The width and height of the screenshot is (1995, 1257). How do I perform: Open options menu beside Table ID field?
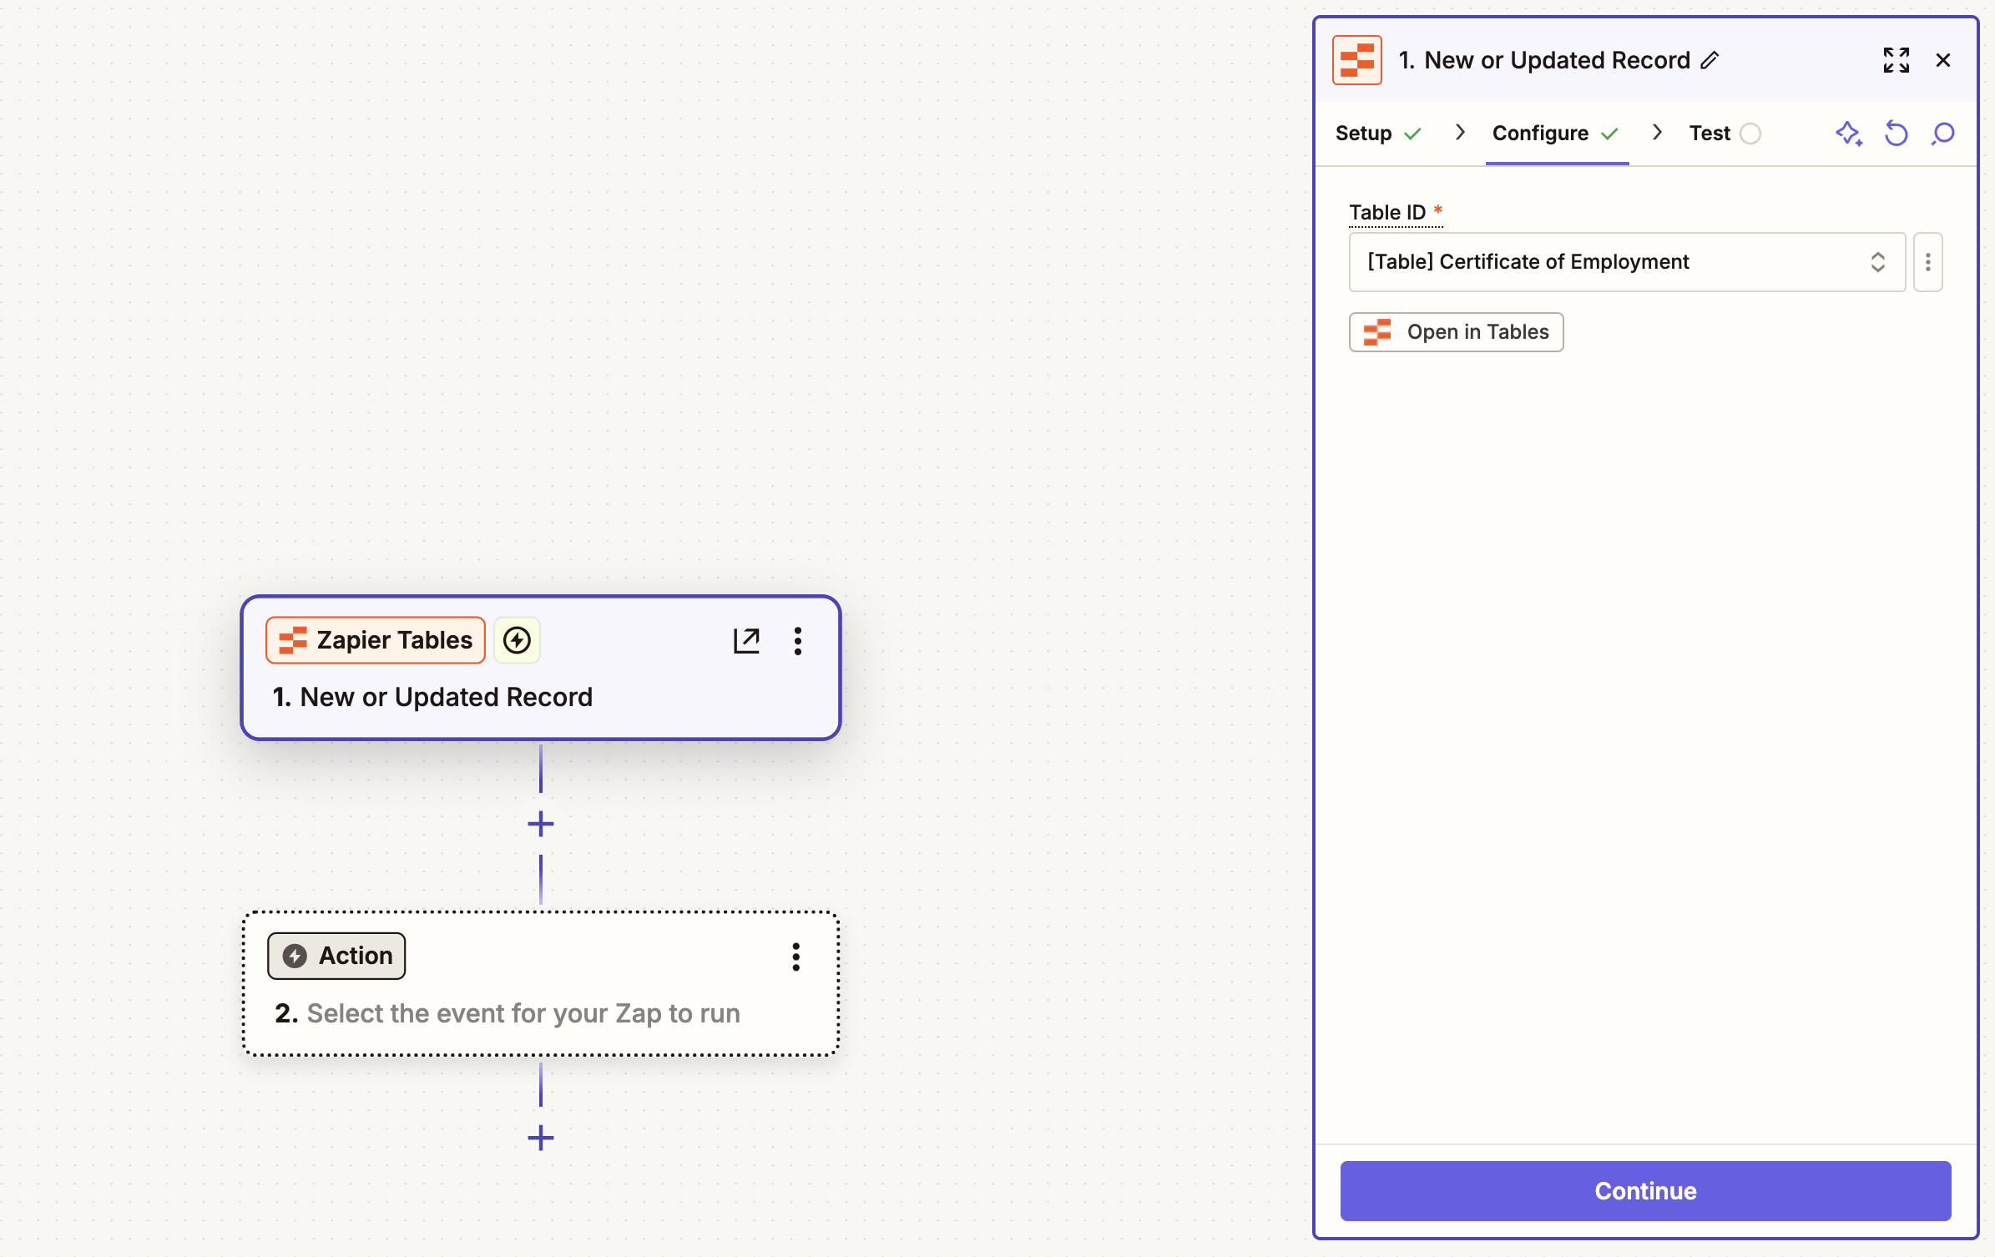(1928, 262)
